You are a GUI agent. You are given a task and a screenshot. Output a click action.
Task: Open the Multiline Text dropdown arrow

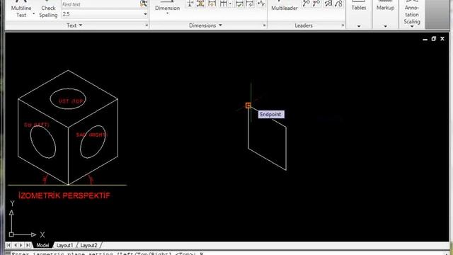coord(33,14)
